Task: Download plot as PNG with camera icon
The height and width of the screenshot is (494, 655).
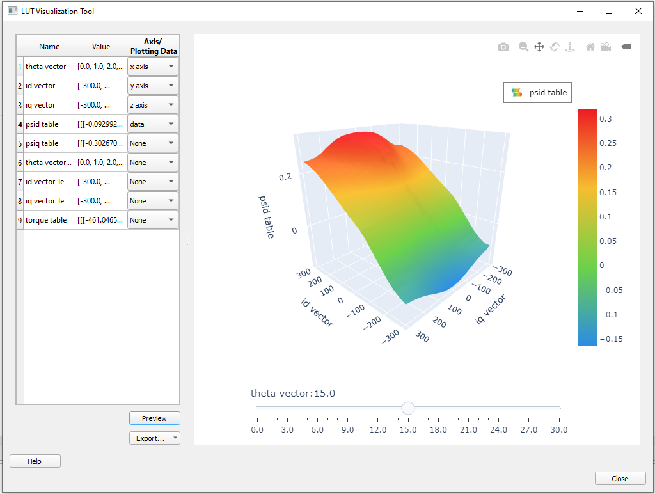Action: pos(503,47)
